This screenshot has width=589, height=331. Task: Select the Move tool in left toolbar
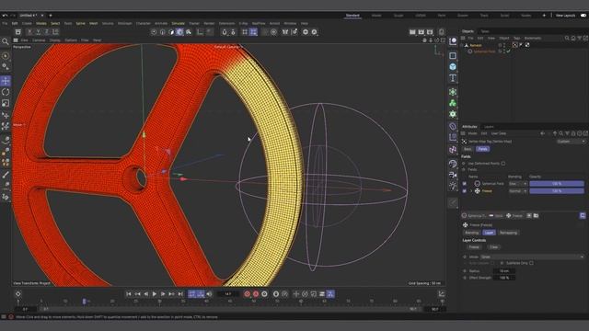(6, 81)
